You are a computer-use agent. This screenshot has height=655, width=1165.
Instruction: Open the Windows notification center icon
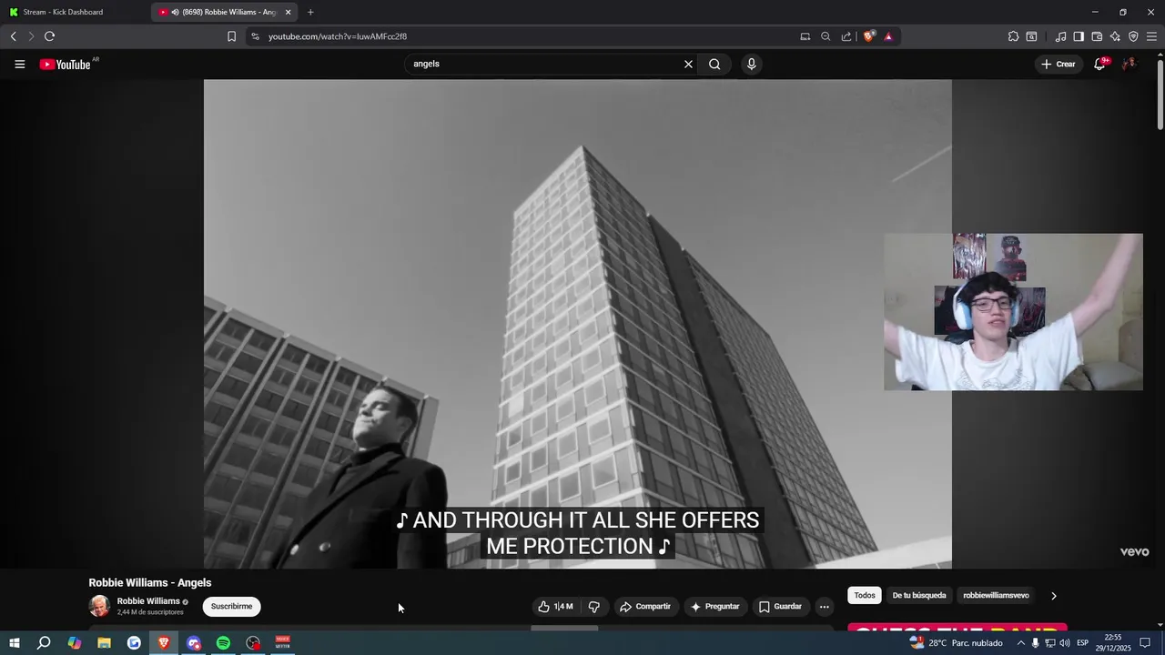[x=1145, y=643]
